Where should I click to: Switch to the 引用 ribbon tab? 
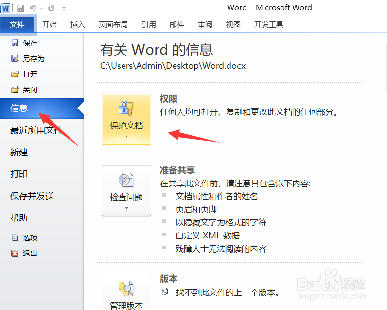click(149, 24)
